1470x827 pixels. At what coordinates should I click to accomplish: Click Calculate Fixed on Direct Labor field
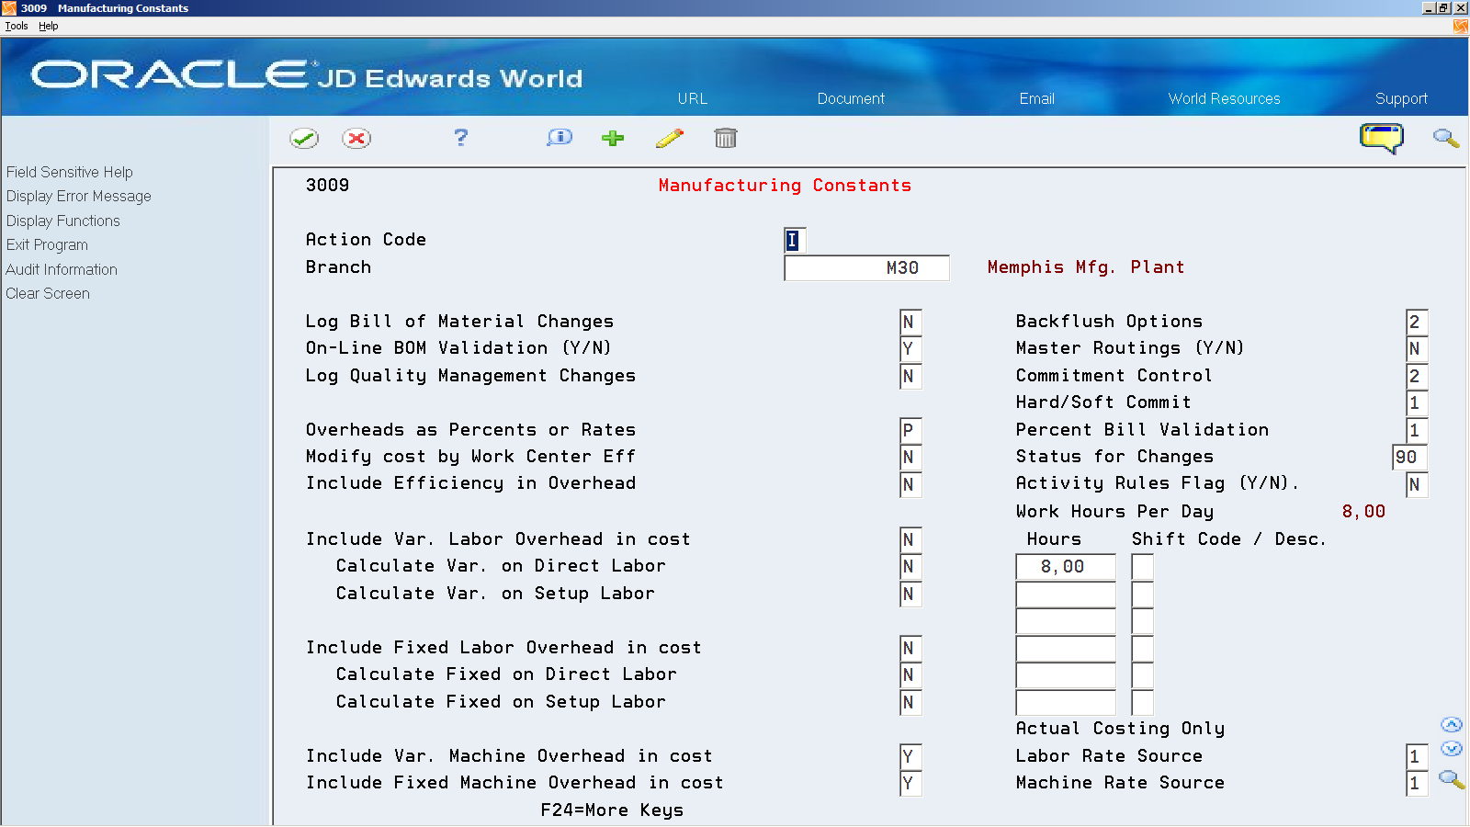[x=910, y=674]
